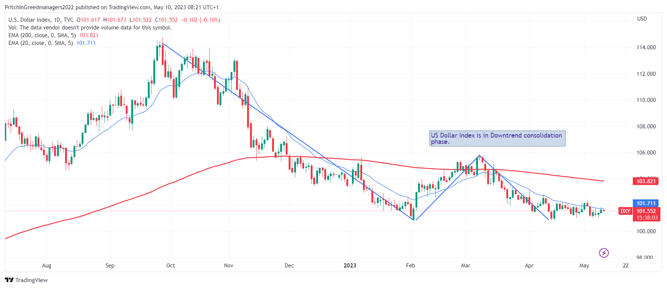Click the EMA 200 value 103.821 in legend

click(89, 35)
